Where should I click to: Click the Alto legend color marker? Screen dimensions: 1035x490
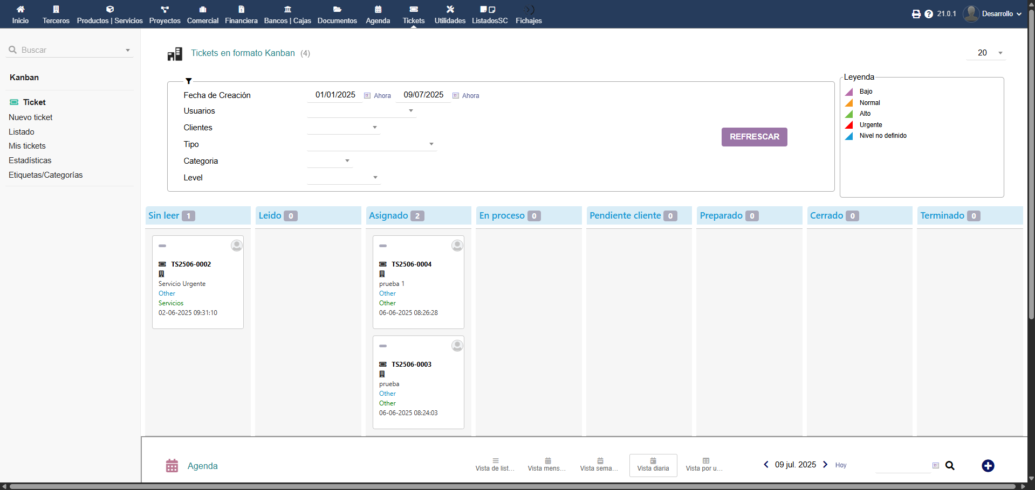coord(849,114)
